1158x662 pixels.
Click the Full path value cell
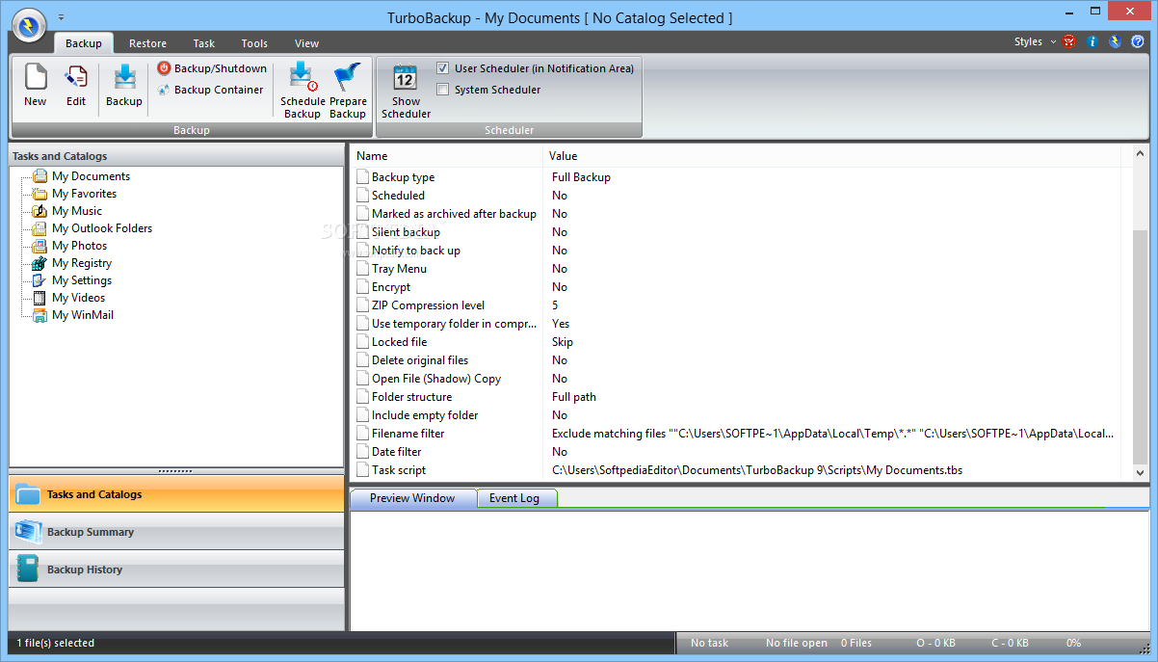coord(574,397)
